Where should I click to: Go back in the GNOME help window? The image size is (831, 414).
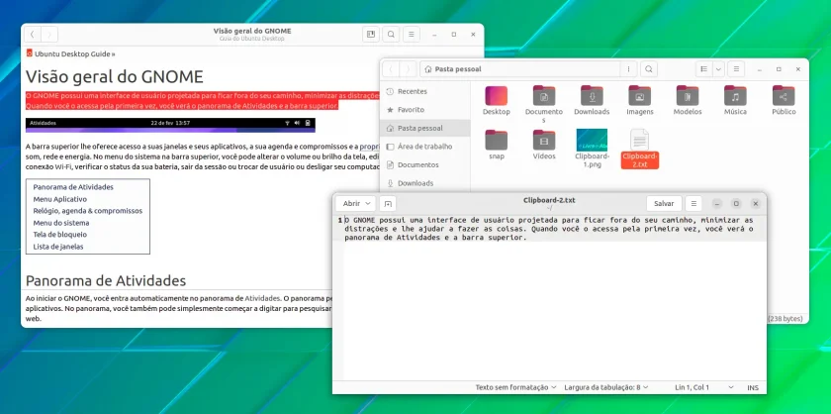pos(33,35)
